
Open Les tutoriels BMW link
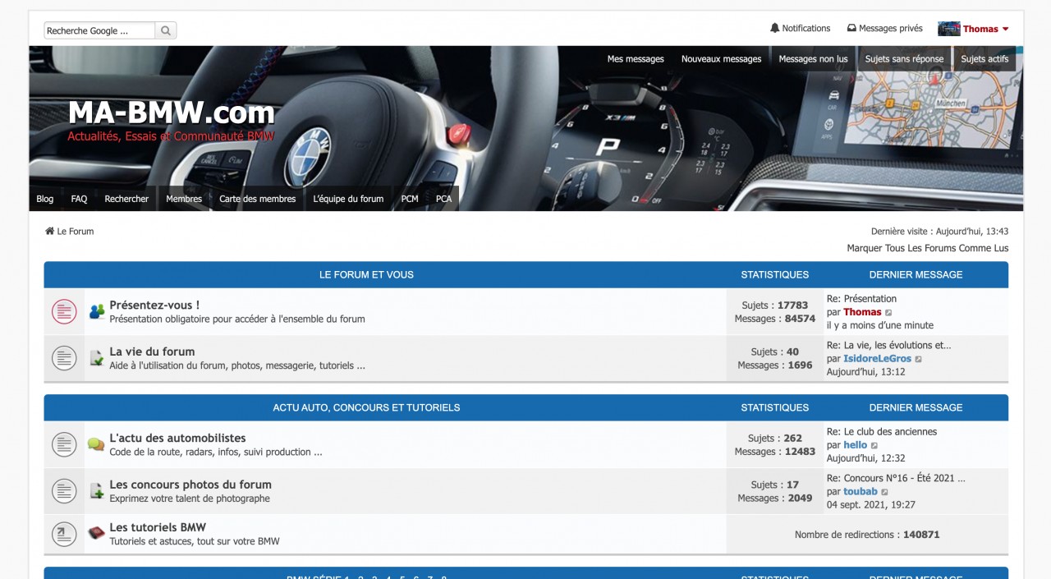pos(158,527)
